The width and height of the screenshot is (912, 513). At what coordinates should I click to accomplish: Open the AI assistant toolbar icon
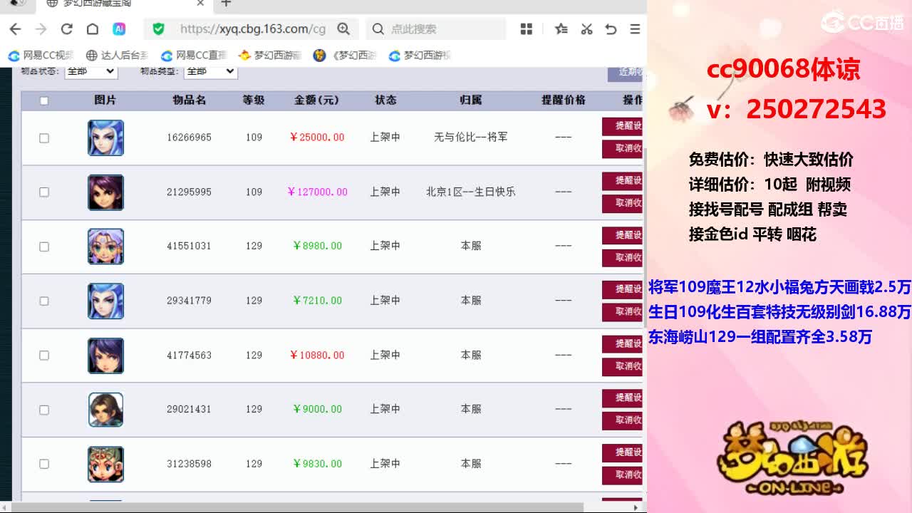pos(119,29)
